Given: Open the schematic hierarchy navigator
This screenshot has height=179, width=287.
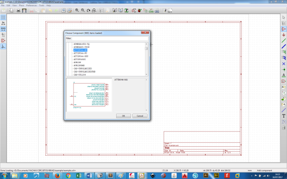Looking at the screenshot, I should [x=102, y=10].
